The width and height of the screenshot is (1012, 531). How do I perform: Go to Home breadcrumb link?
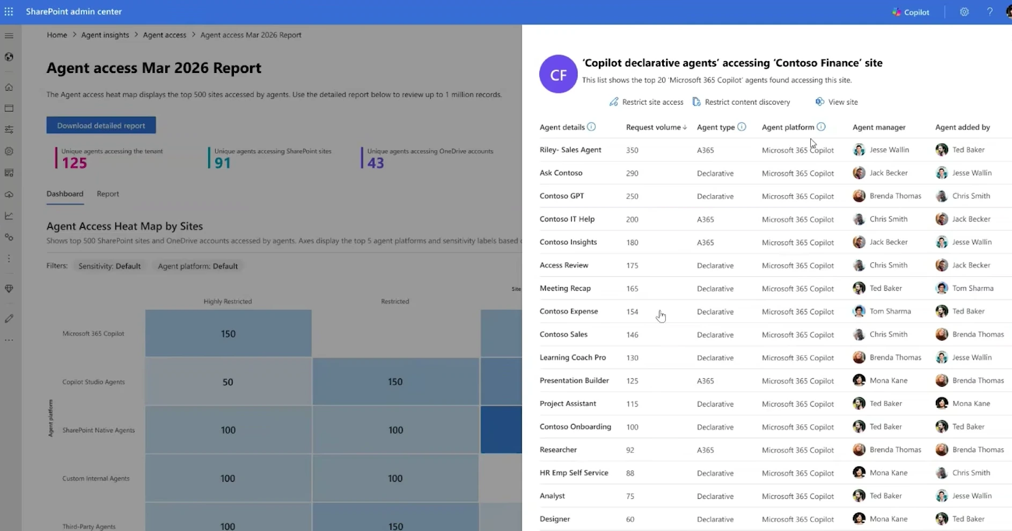57,35
